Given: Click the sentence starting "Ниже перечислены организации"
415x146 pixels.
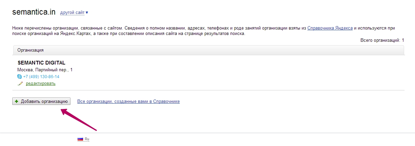Looking at the screenshot, I should [x=68, y=28].
